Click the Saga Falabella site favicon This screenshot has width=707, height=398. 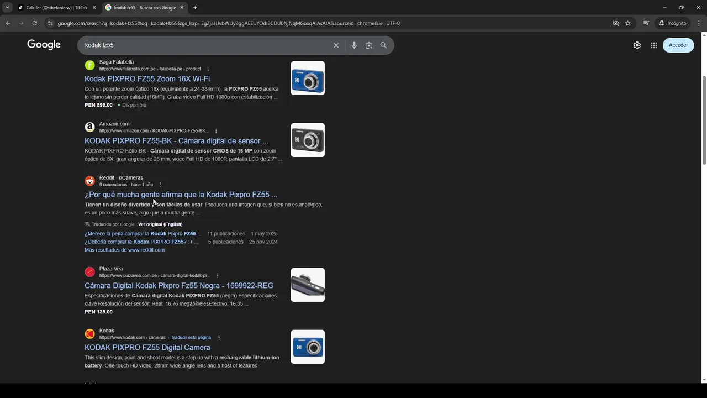coord(89,65)
